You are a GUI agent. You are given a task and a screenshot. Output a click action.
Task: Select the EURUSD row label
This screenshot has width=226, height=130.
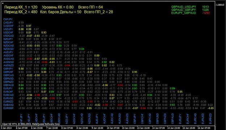click(x=8, y=98)
